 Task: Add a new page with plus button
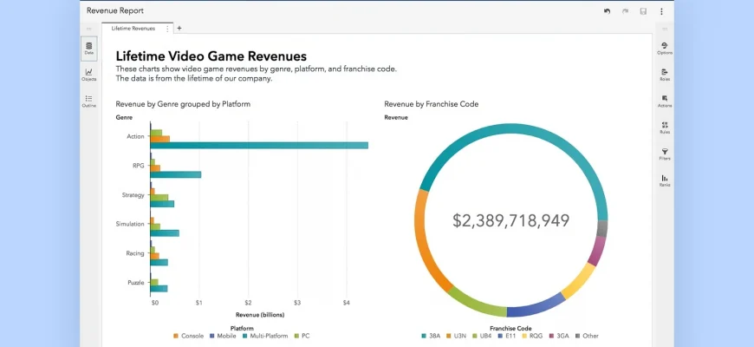tap(179, 28)
